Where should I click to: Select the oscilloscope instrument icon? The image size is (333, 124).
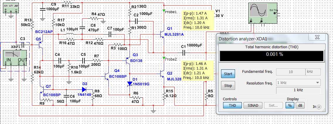(x=263, y=13)
